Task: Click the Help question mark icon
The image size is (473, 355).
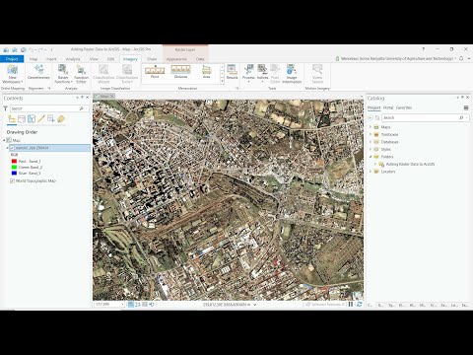Action: coord(424,49)
